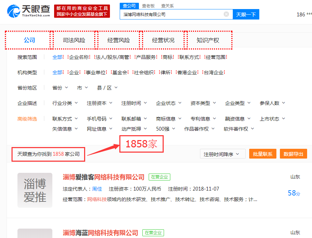This screenshot has width=312, height=238.
Task: Expand the 注册时间 filter dropdown
Action: tap(134, 103)
